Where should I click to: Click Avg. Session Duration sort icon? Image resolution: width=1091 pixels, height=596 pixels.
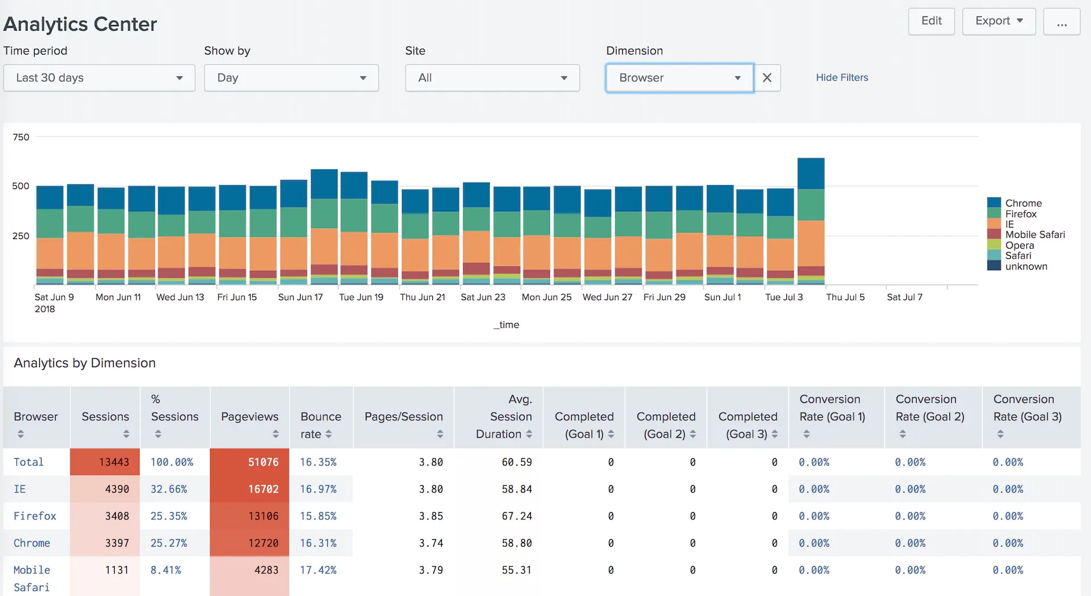click(x=529, y=434)
